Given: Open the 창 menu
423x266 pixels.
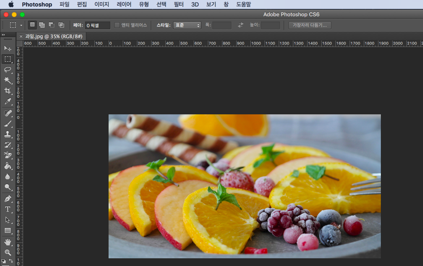Looking at the screenshot, I should click(x=226, y=4).
